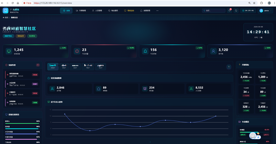
Task: Click the platform logo icon at top left
Action: tap(6, 10)
